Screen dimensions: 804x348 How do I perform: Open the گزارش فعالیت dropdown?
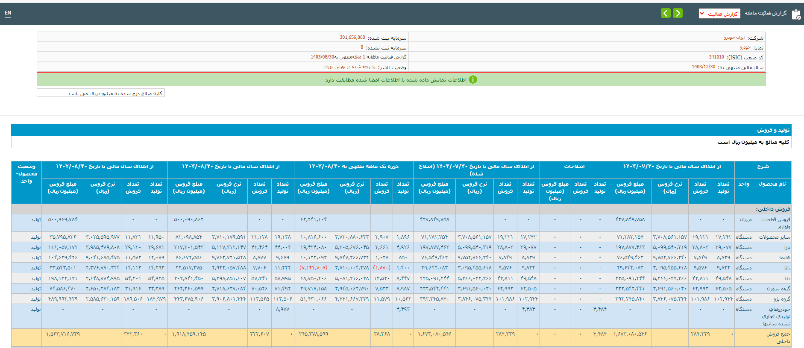click(719, 14)
